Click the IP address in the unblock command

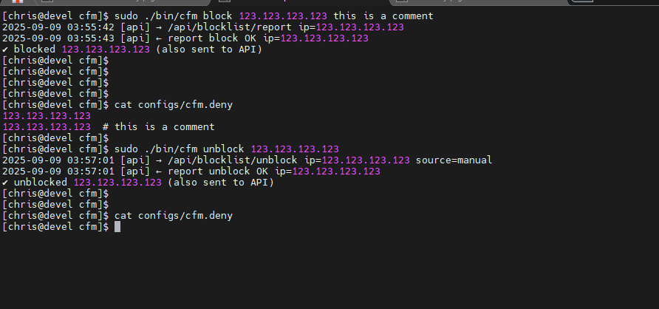tap(295, 149)
